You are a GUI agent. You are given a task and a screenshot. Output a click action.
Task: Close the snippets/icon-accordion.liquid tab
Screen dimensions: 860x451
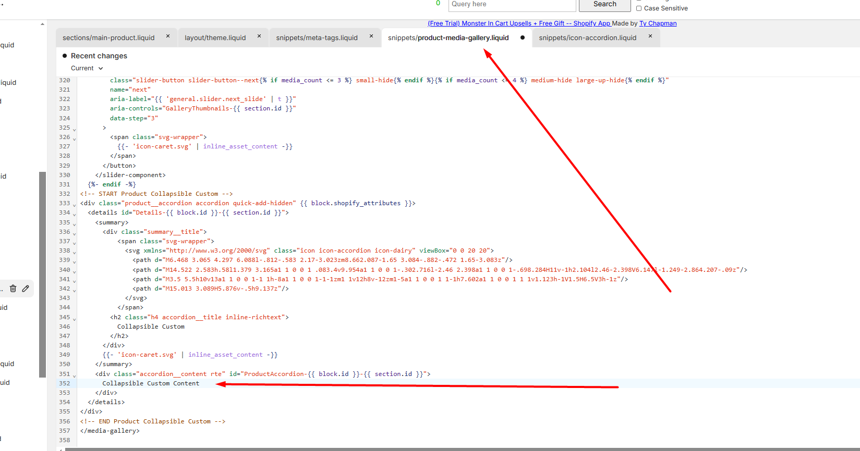point(650,36)
